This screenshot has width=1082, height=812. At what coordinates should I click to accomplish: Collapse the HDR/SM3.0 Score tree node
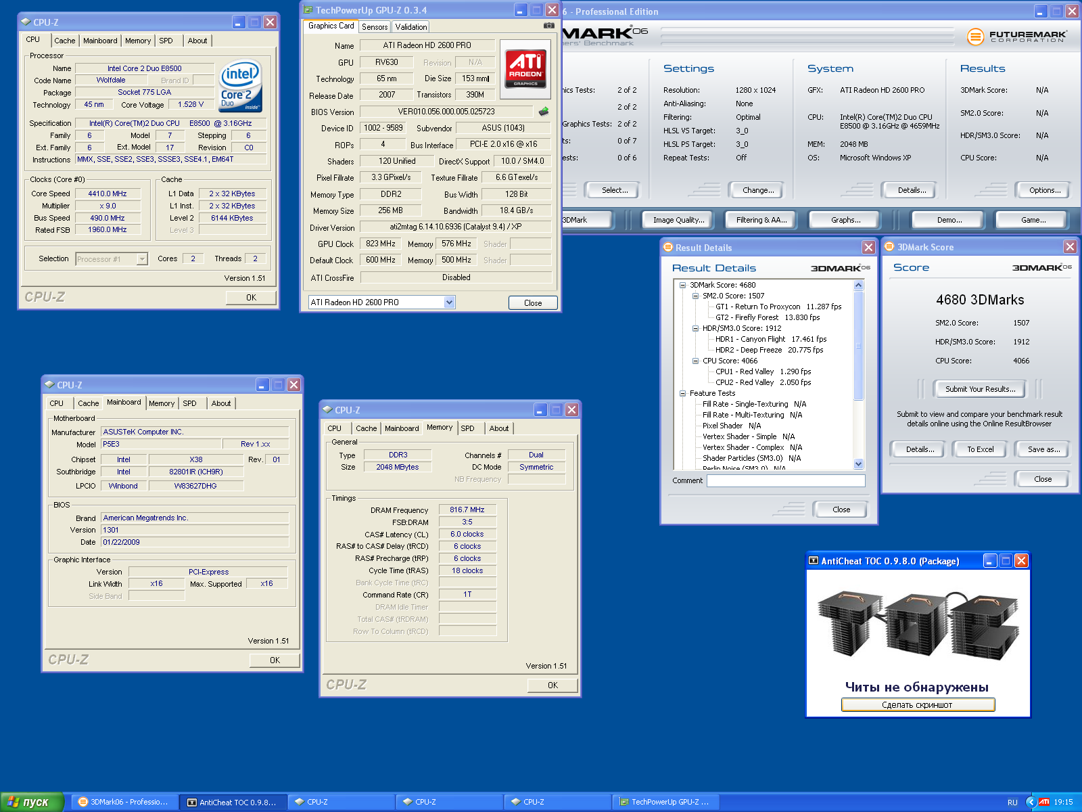pyautogui.click(x=695, y=328)
